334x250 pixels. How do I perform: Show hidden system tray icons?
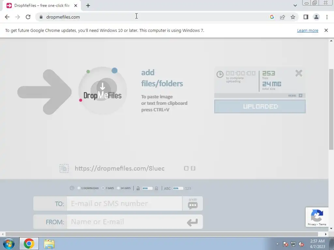point(277,244)
